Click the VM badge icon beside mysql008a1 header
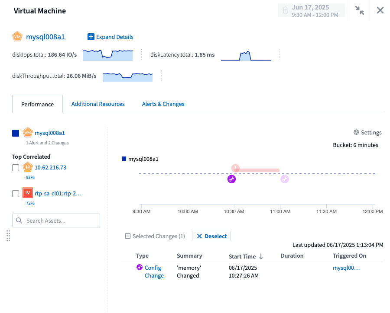Screen dimensions: 390x313 click(17, 37)
